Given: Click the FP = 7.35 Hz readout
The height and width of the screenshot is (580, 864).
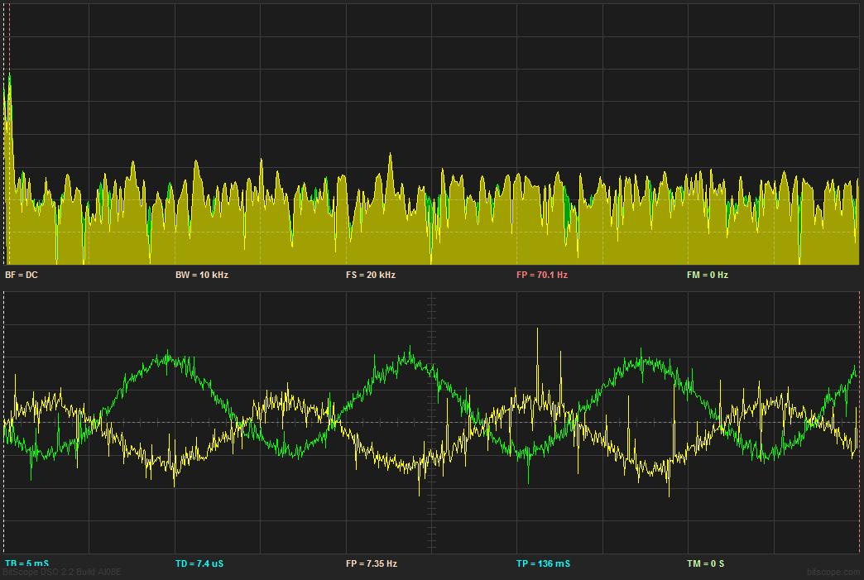Looking at the screenshot, I should coord(372,563).
